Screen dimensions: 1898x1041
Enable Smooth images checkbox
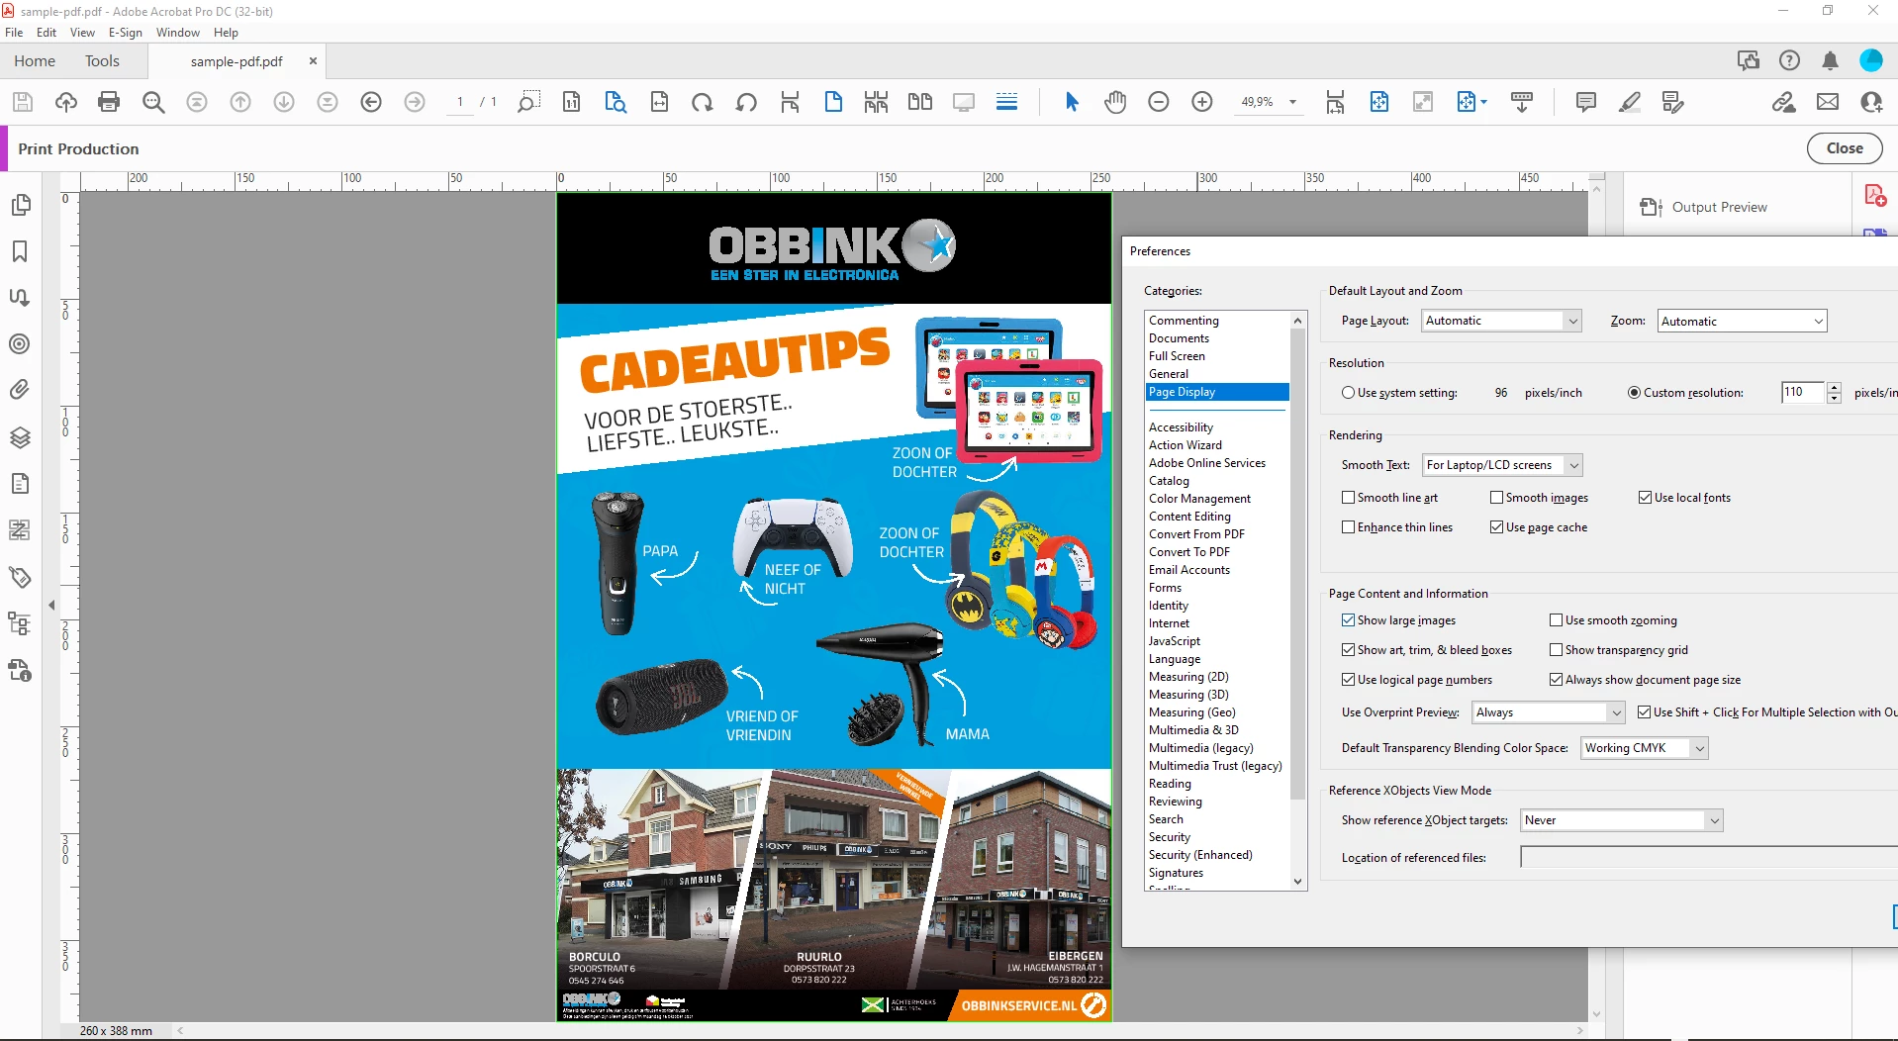click(1496, 498)
